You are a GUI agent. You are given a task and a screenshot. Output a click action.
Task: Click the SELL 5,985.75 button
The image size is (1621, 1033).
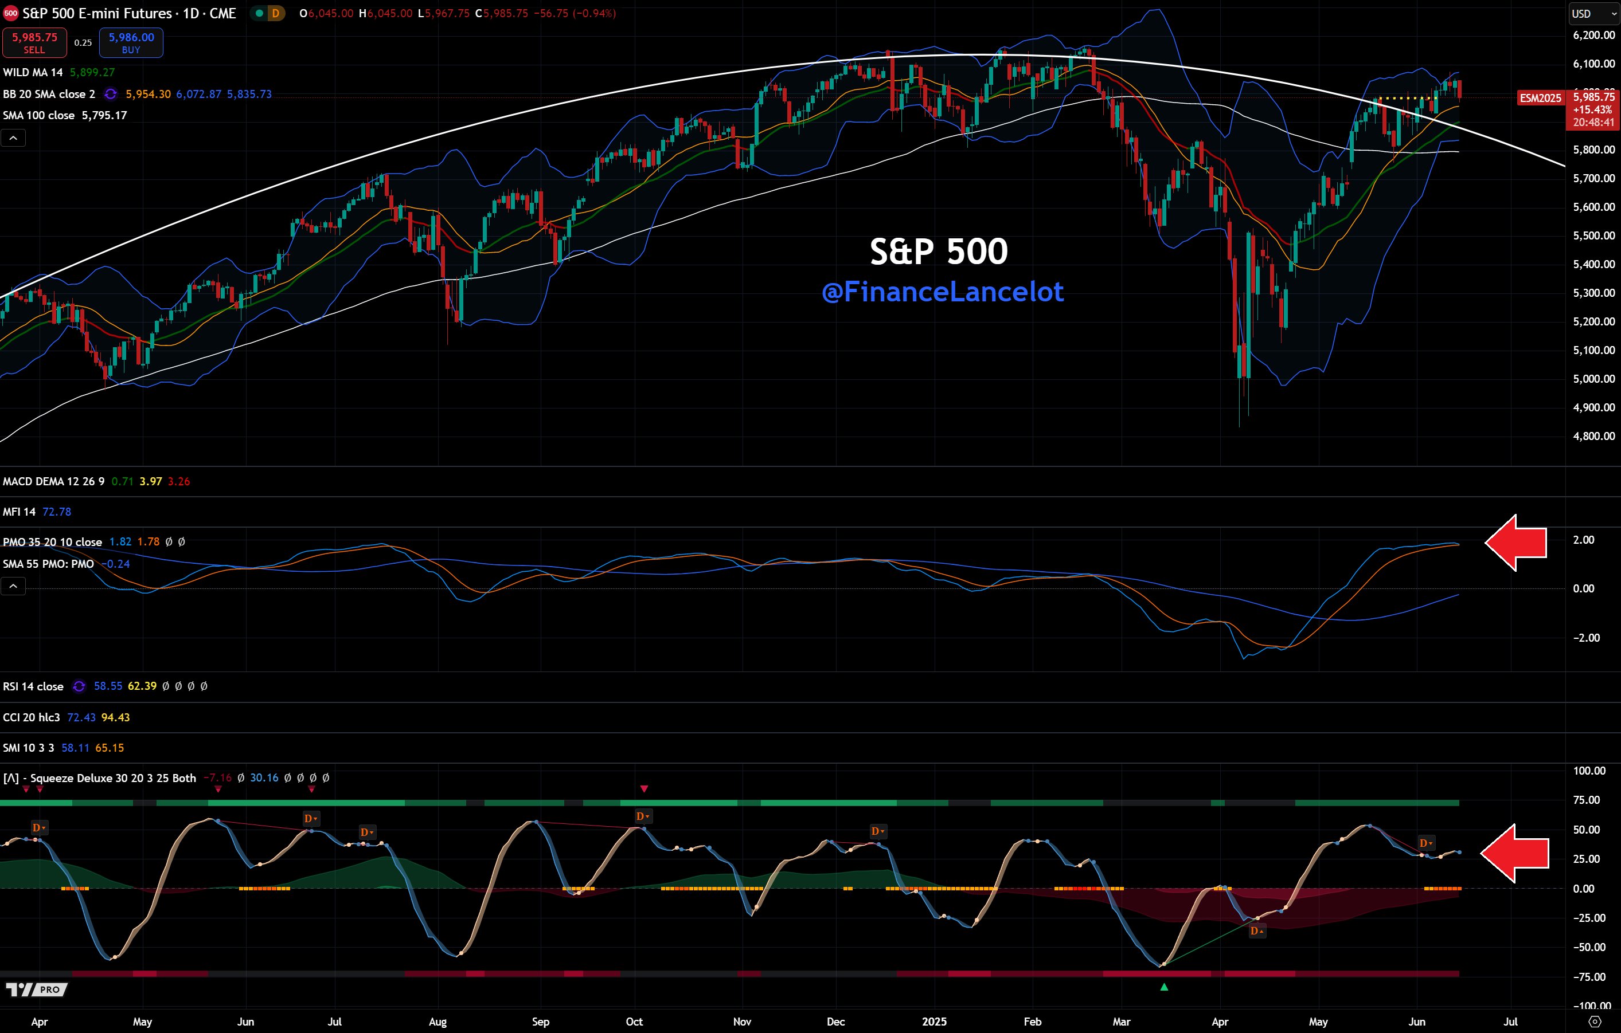tap(34, 42)
